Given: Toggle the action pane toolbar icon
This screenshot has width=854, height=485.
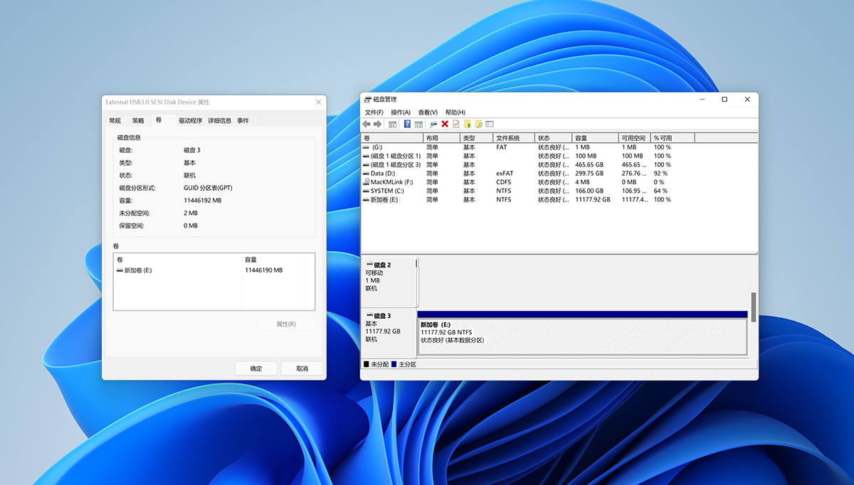Looking at the screenshot, I should (418, 124).
